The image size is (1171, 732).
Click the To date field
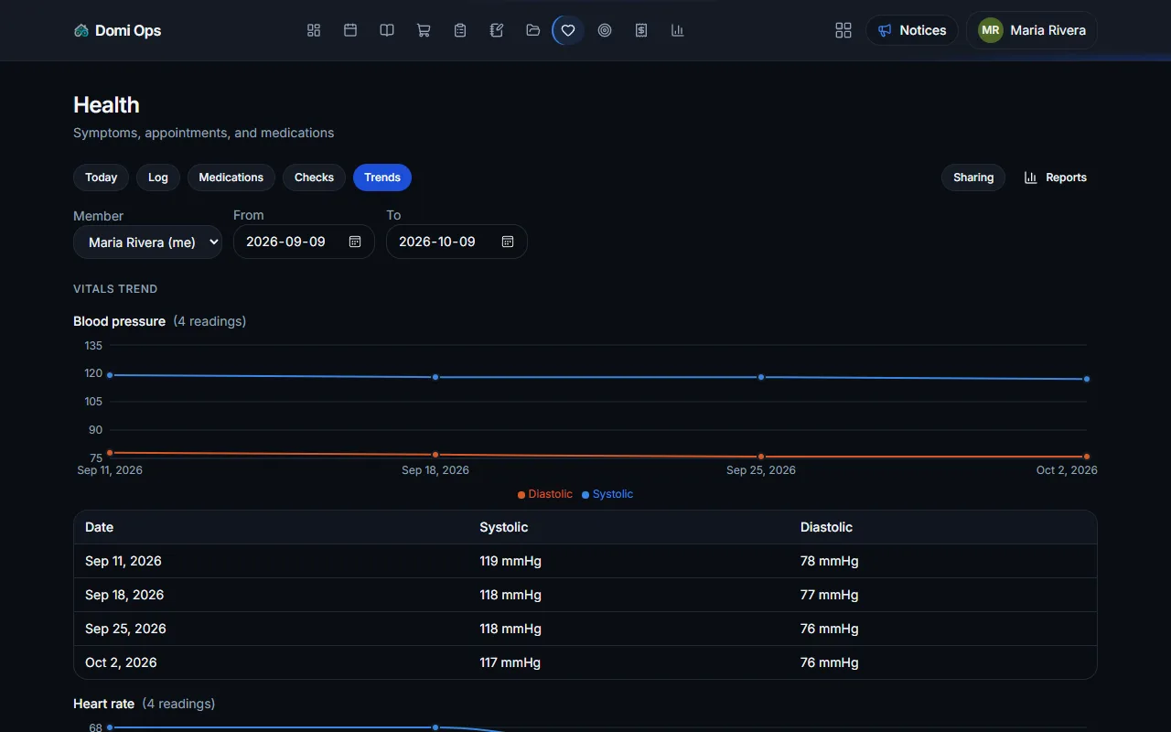coord(457,242)
